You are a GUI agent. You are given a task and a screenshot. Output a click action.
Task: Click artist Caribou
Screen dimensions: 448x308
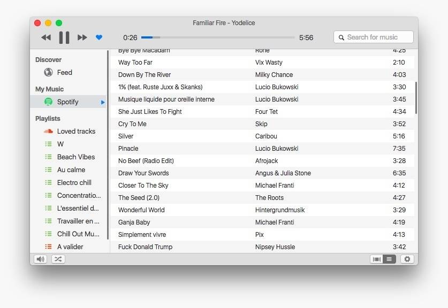coord(266,136)
